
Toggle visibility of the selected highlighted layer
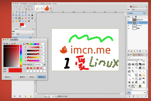tap(128, 23)
